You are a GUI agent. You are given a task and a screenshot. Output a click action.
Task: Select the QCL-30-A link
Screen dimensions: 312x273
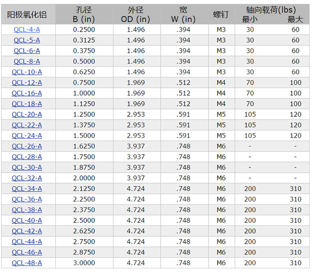coord(27,168)
